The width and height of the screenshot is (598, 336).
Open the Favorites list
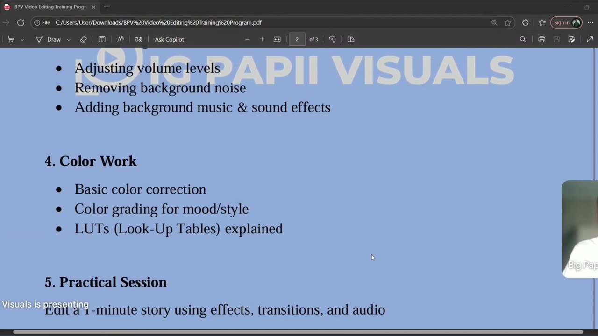pos(542,22)
